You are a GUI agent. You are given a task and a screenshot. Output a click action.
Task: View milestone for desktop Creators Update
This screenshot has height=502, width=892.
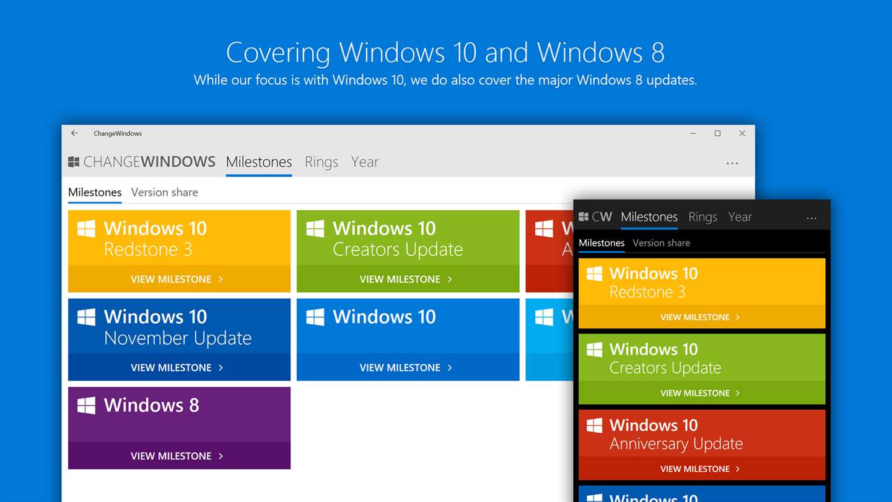coord(408,279)
